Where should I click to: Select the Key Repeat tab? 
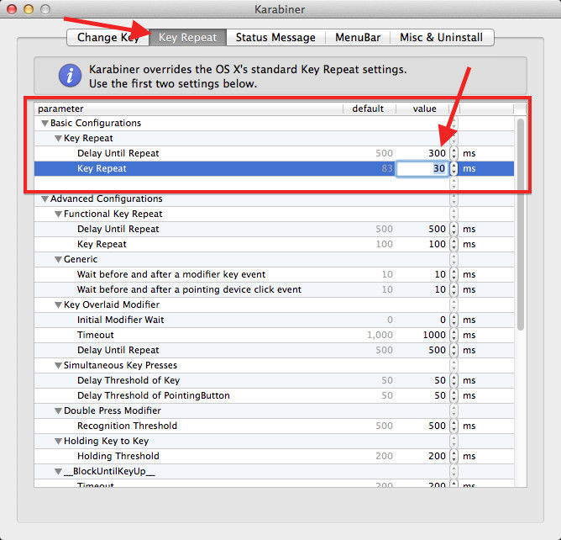(187, 37)
